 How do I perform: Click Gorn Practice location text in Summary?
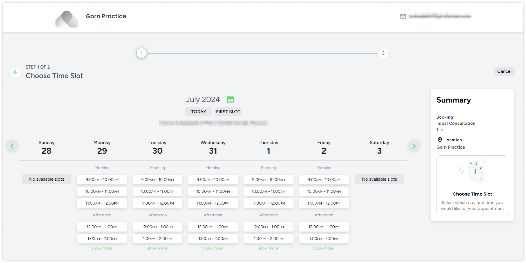[451, 147]
